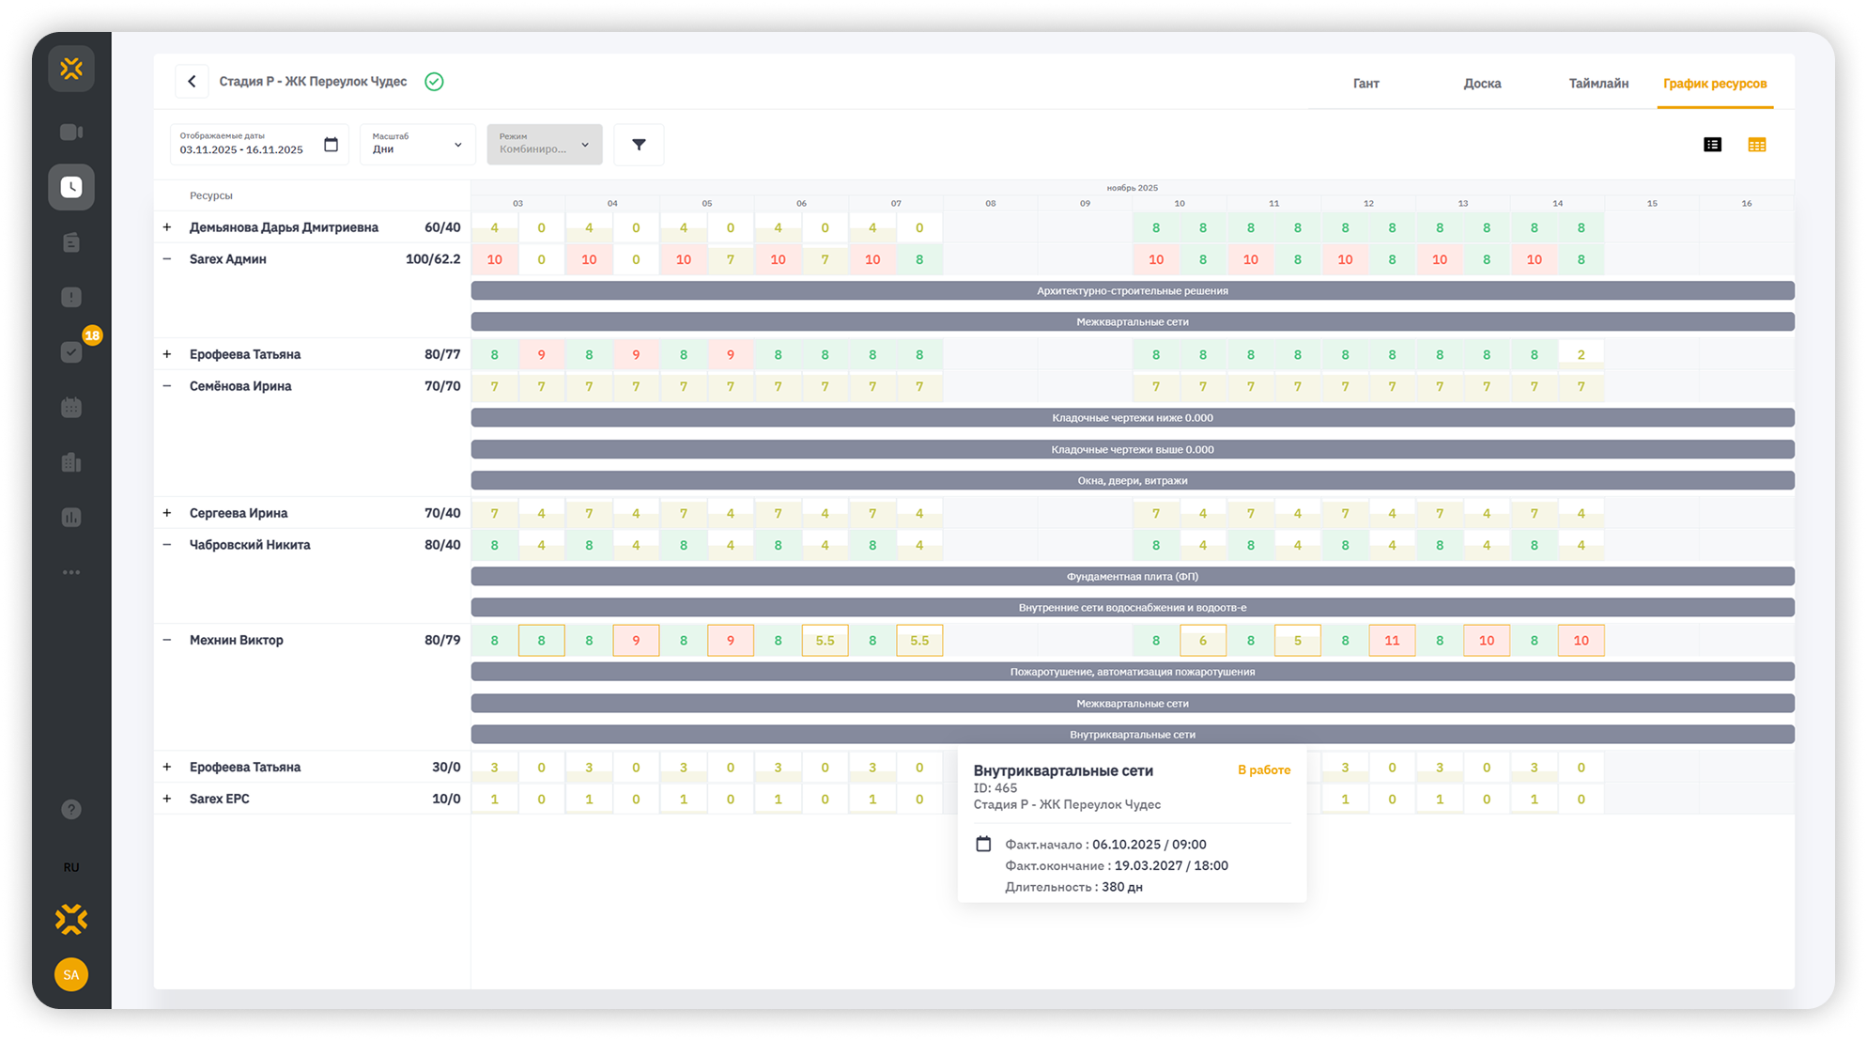1867x1041 pixels.
Task: Open the SA user avatar
Action: coord(71,974)
